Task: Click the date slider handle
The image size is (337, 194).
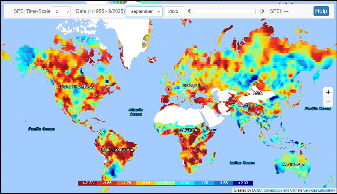Action: point(258,11)
